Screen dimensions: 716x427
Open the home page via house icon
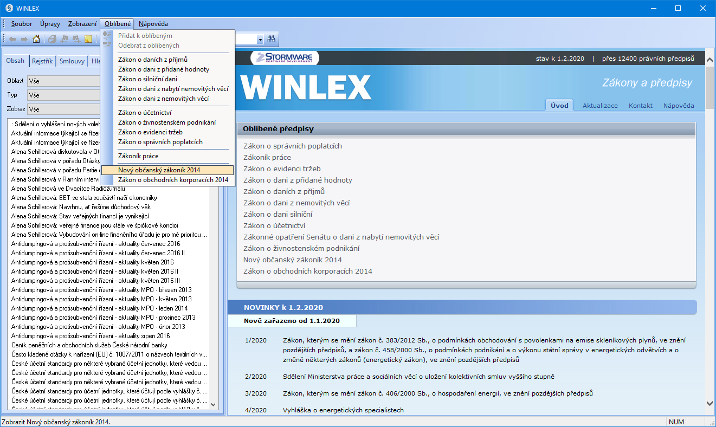point(36,39)
